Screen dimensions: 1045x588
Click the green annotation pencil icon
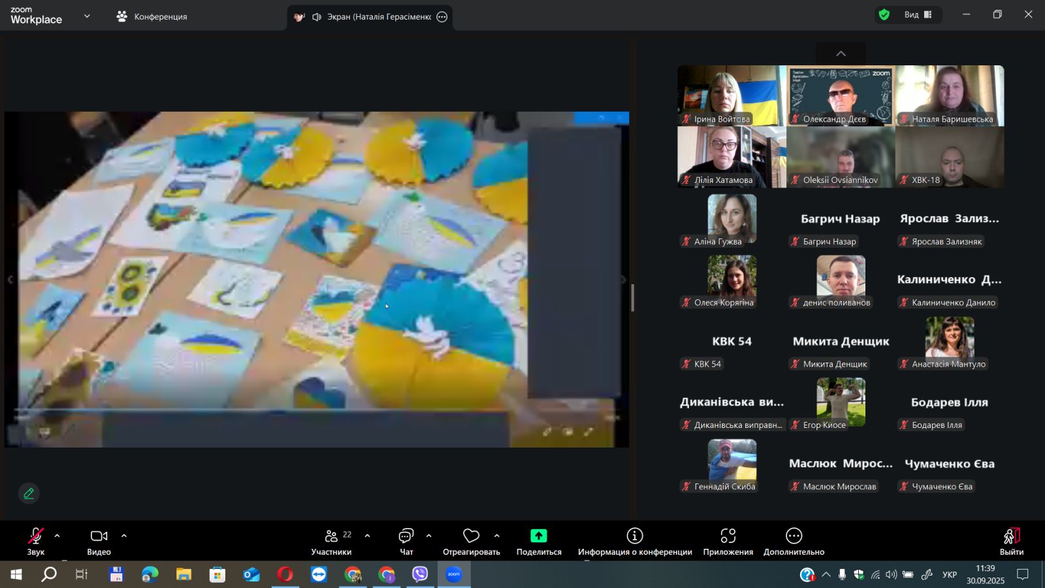(29, 493)
